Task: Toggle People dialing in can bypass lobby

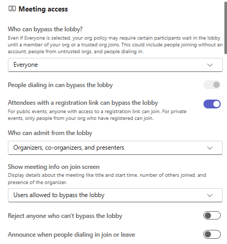Action: [x=212, y=85]
